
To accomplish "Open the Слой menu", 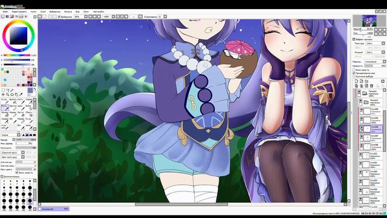I will pos(43,12).
